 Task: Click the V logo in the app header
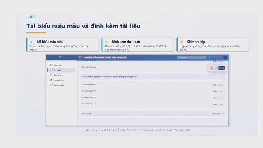pyautogui.click(x=61, y=57)
